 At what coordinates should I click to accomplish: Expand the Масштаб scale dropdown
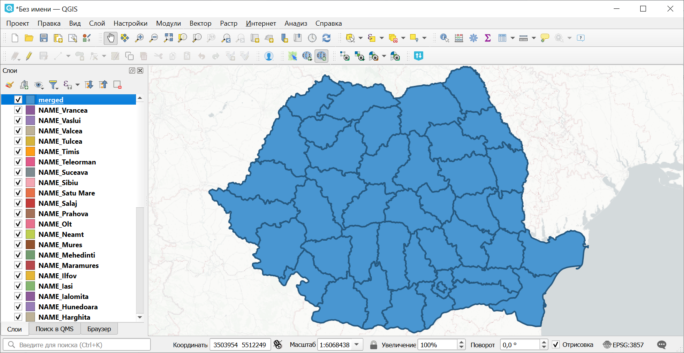point(357,345)
